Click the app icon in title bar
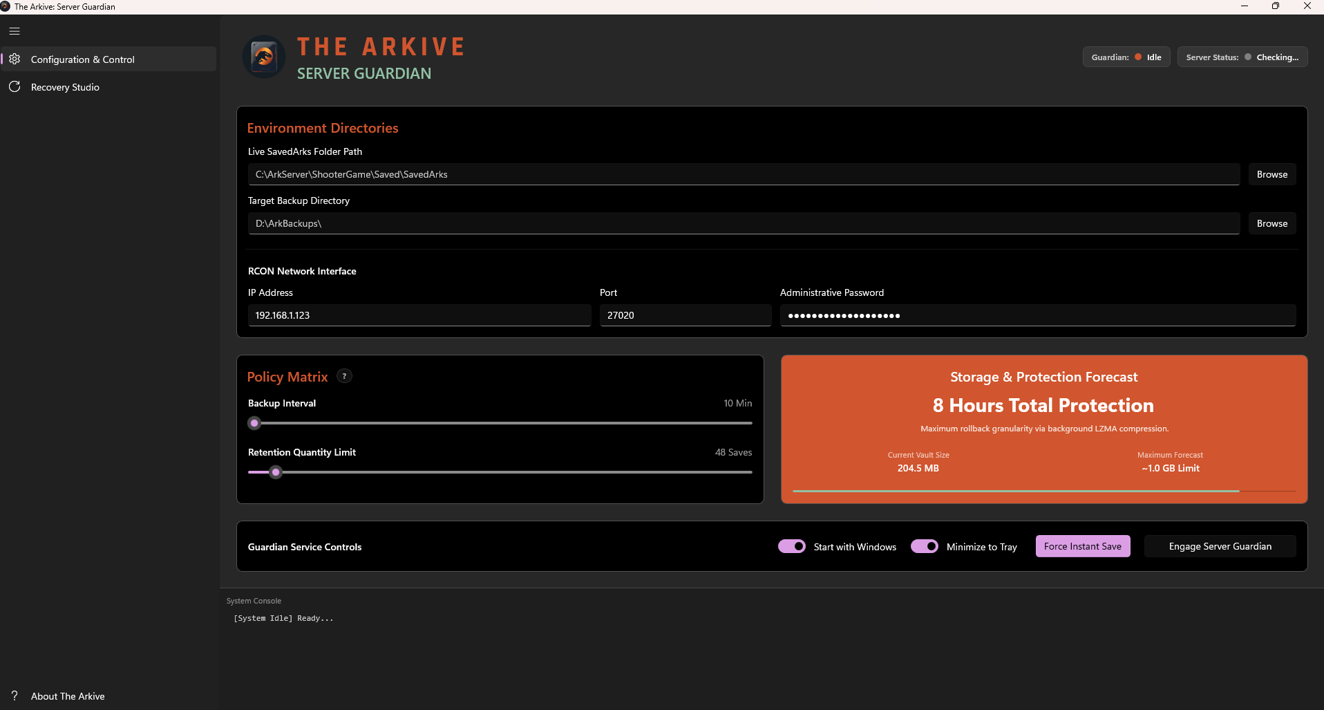 [6, 6]
